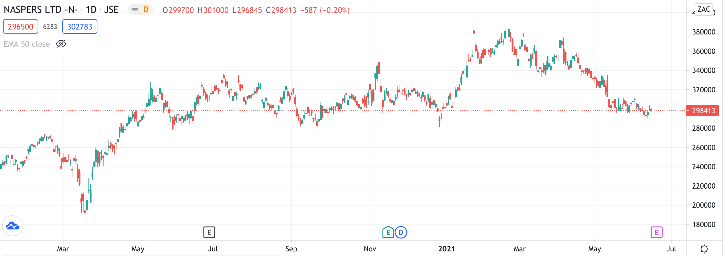Click the change value −587 (−0.20%)
Image resolution: width=723 pixels, height=256 pixels.
[325, 10]
